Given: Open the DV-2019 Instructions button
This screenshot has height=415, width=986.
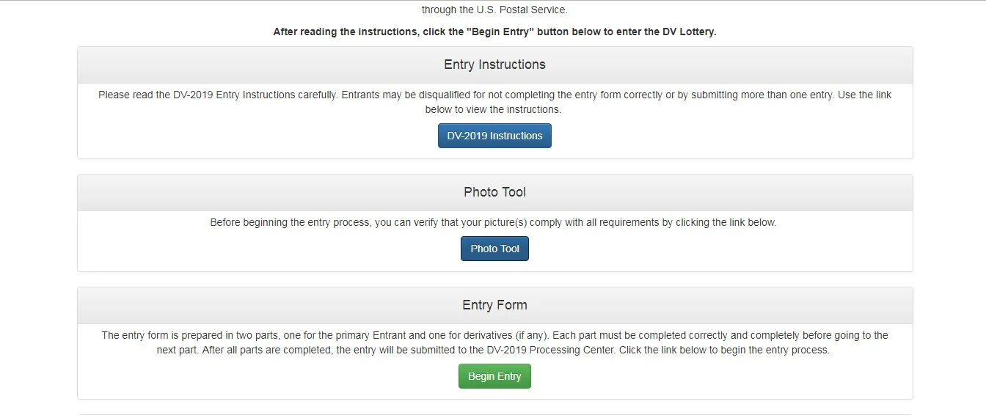Looking at the screenshot, I should [x=494, y=136].
